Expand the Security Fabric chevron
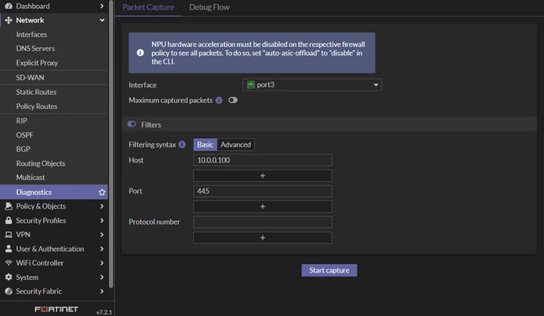The image size is (544, 316). click(x=102, y=292)
